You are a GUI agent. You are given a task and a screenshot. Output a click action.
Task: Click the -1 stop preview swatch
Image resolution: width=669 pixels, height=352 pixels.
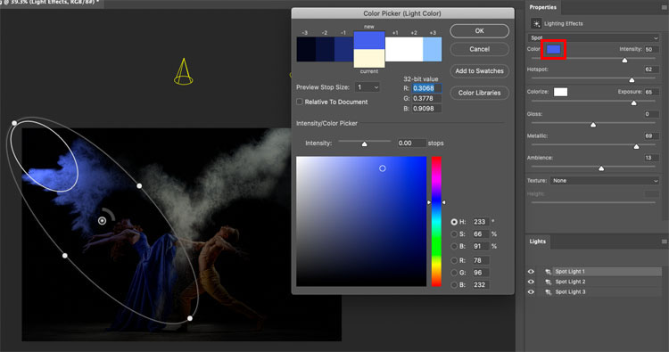pos(344,49)
